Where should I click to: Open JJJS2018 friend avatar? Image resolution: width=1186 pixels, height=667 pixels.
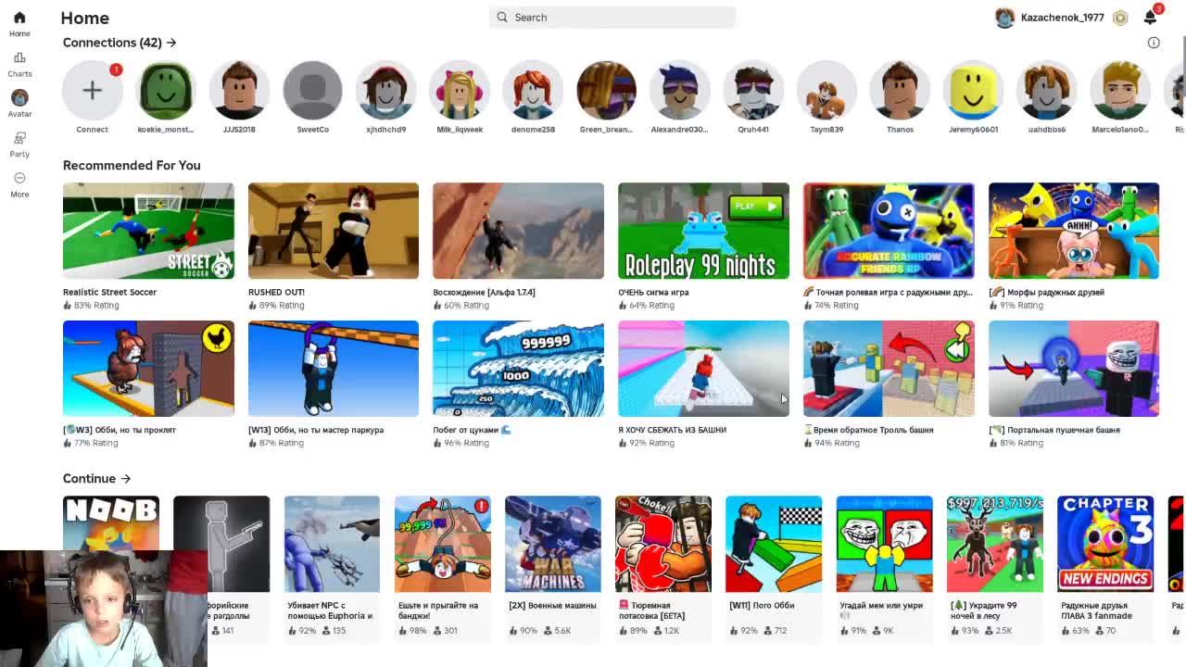(239, 90)
